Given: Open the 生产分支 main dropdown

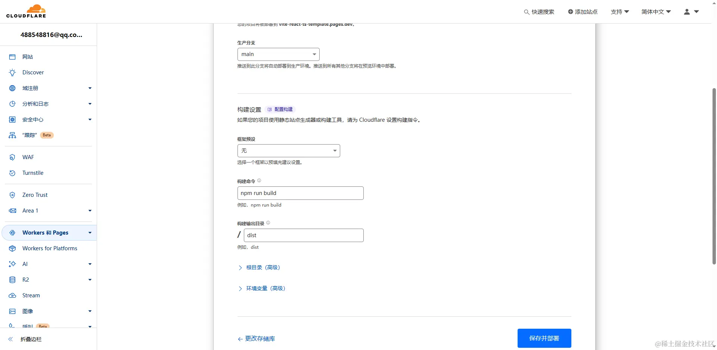Looking at the screenshot, I should pyautogui.click(x=278, y=54).
